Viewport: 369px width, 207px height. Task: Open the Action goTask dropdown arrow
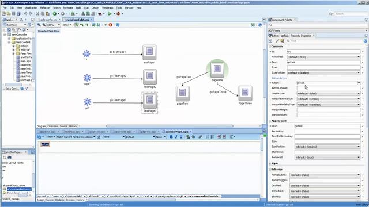pos(359,83)
